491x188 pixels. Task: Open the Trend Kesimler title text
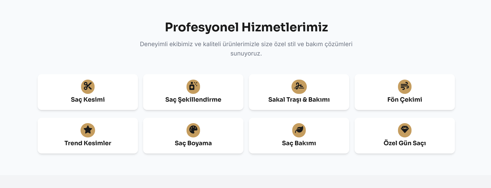88,143
